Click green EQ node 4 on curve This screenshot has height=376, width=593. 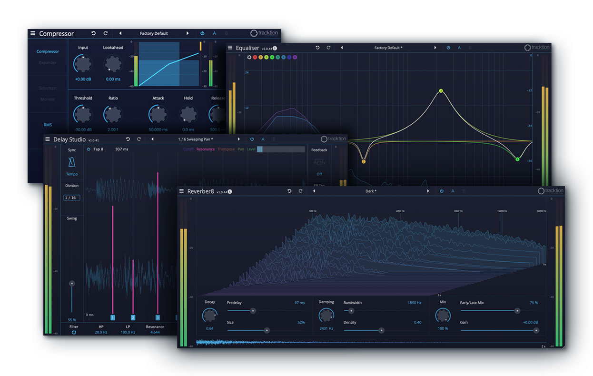pos(517,159)
